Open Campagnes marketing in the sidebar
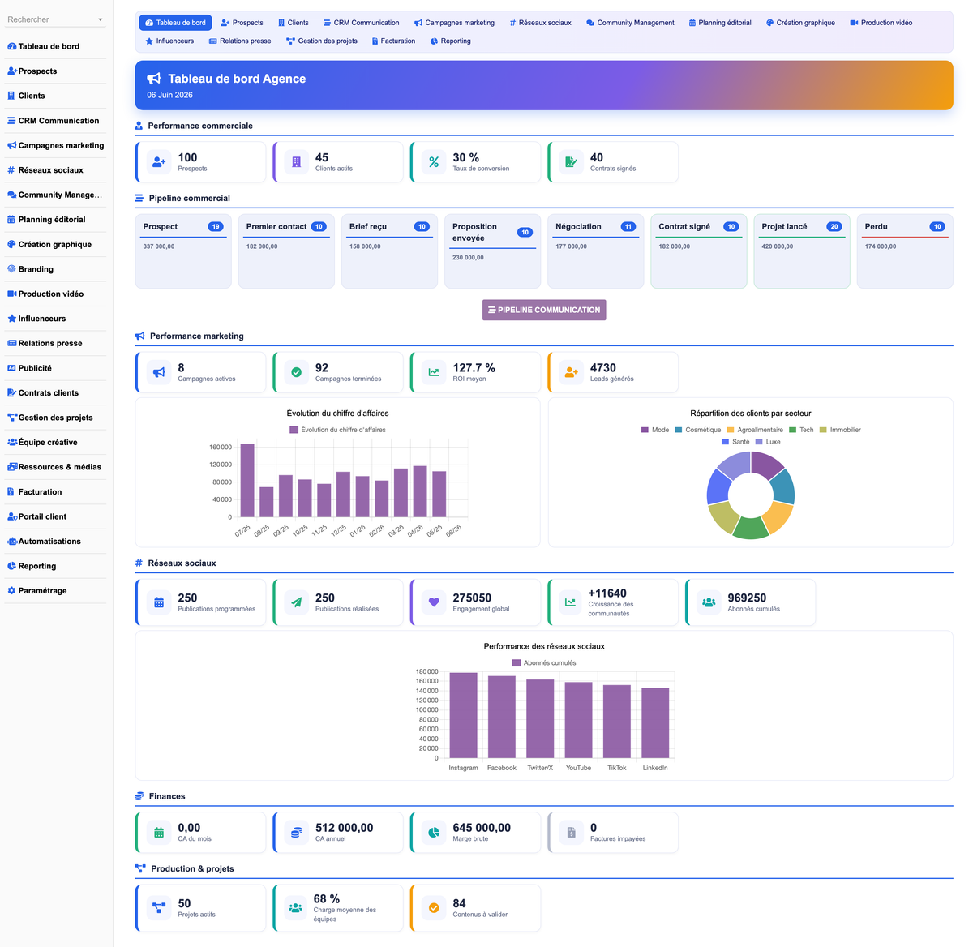 [x=55, y=145]
